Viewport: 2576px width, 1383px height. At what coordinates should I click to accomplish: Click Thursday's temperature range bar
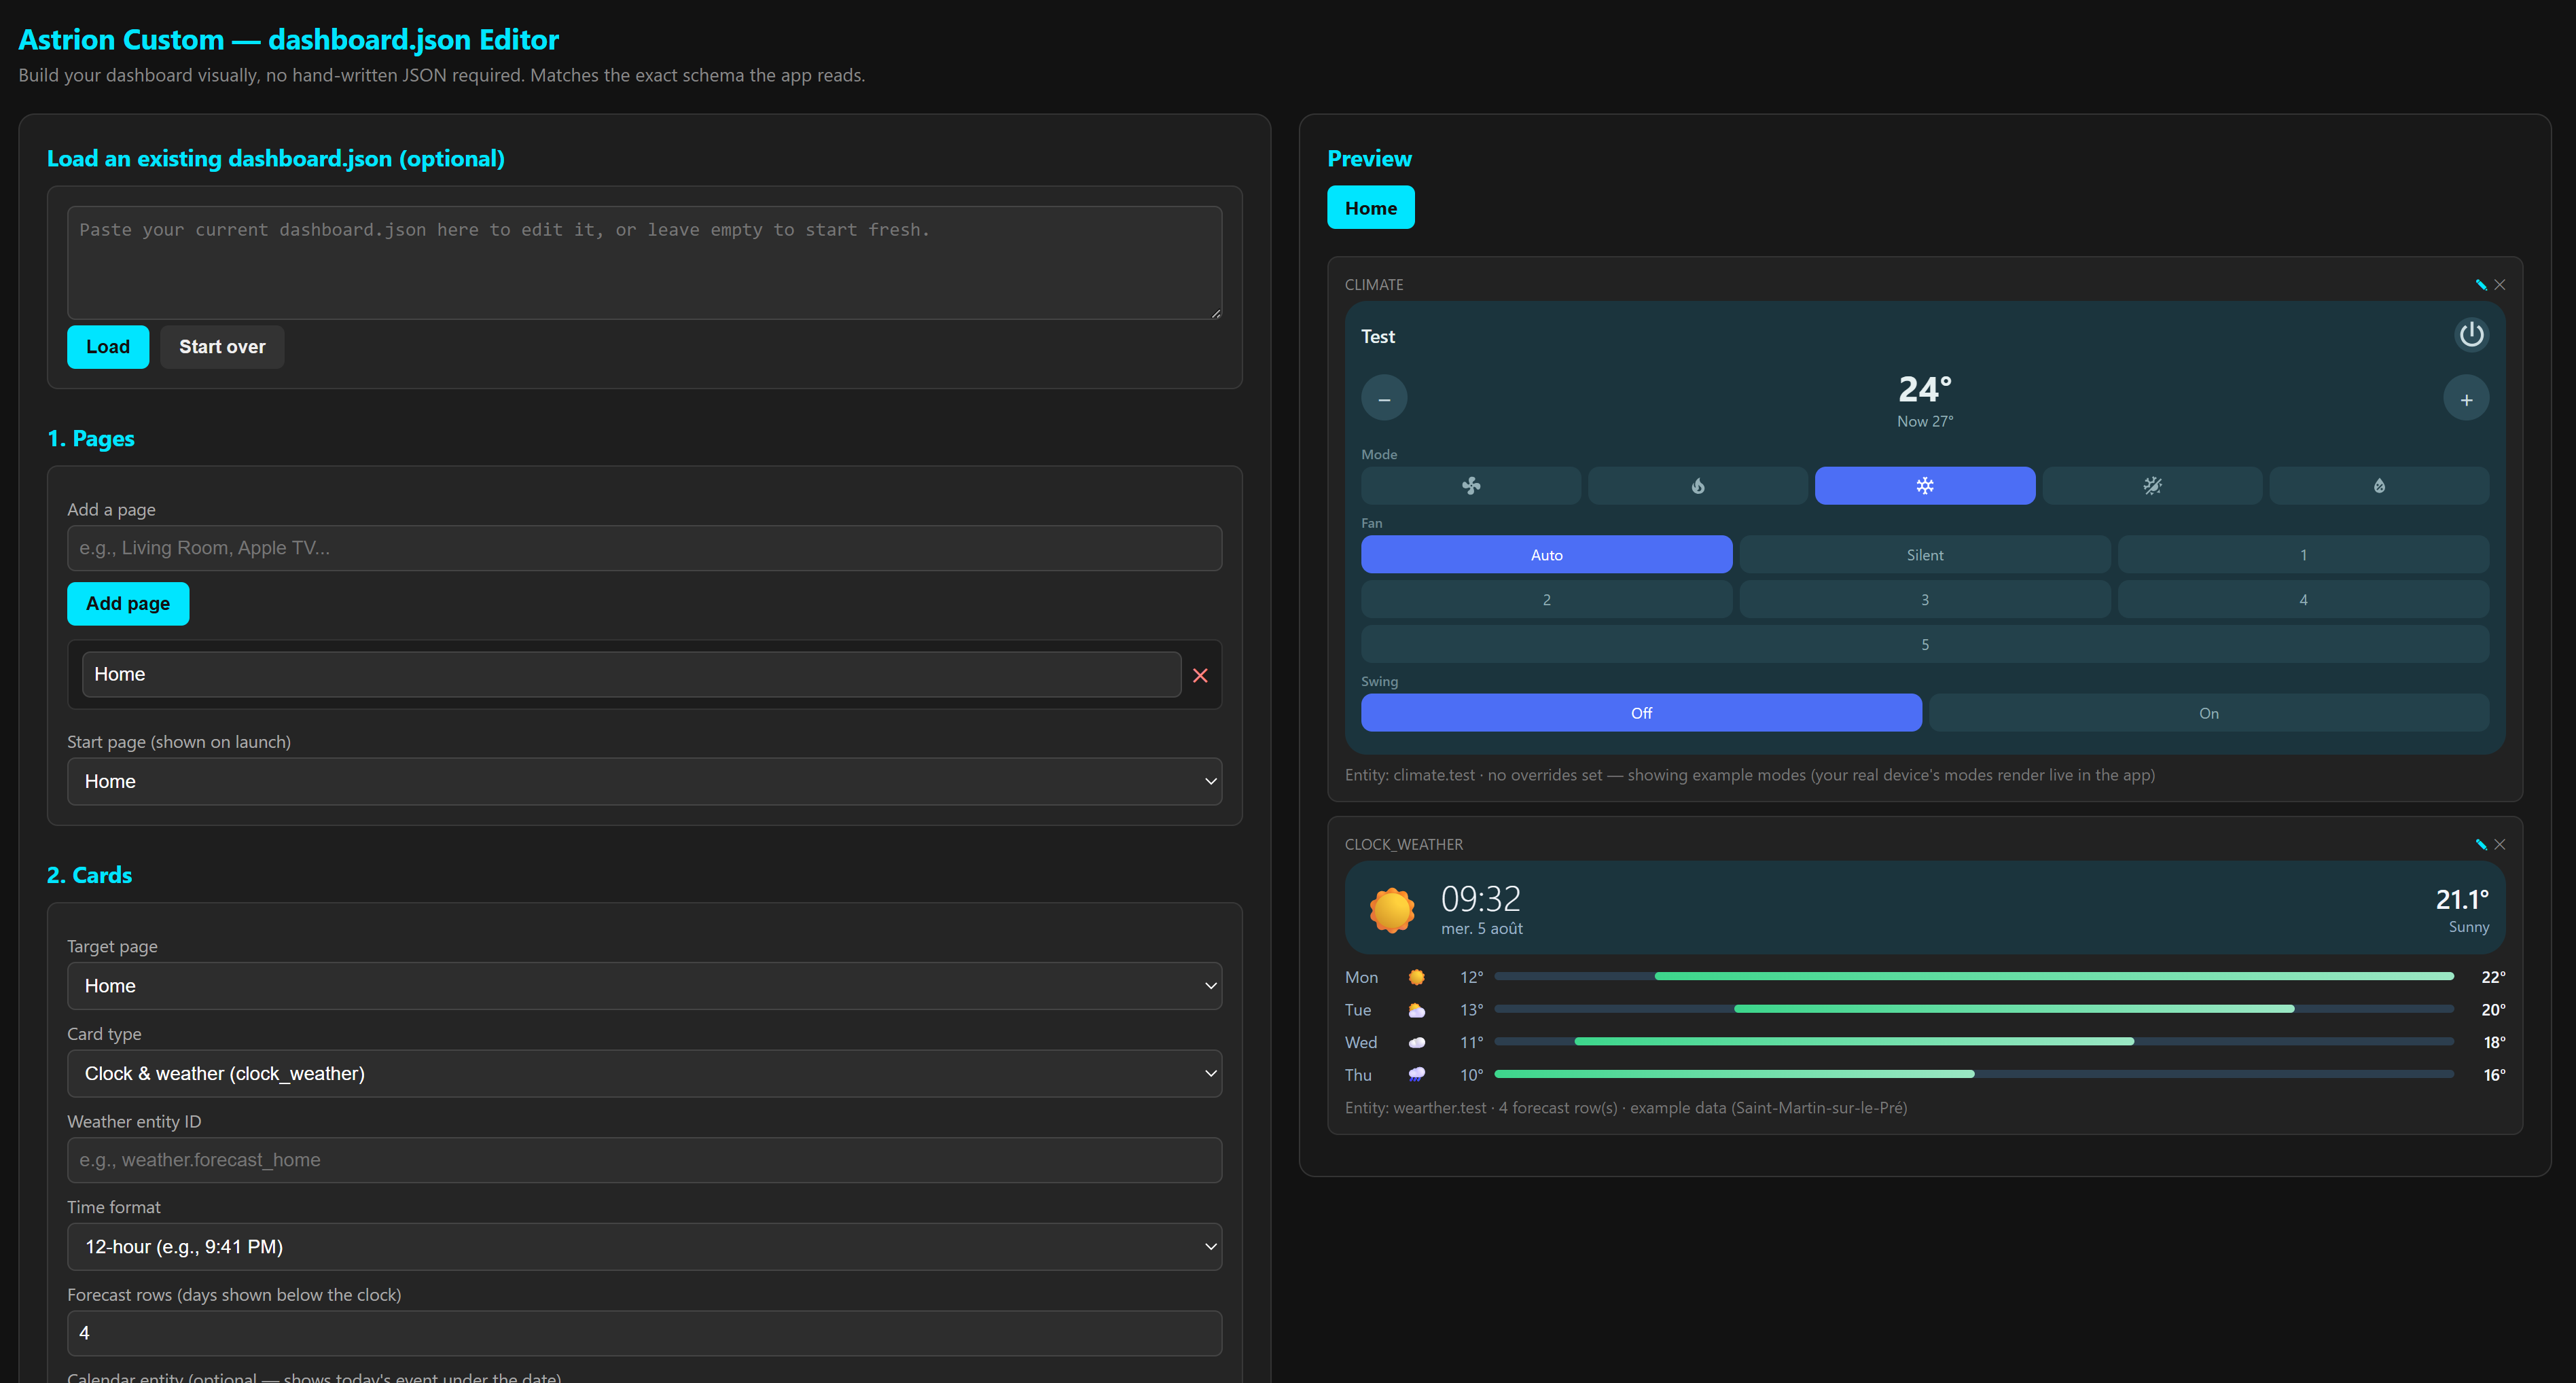pyautogui.click(x=1974, y=1074)
